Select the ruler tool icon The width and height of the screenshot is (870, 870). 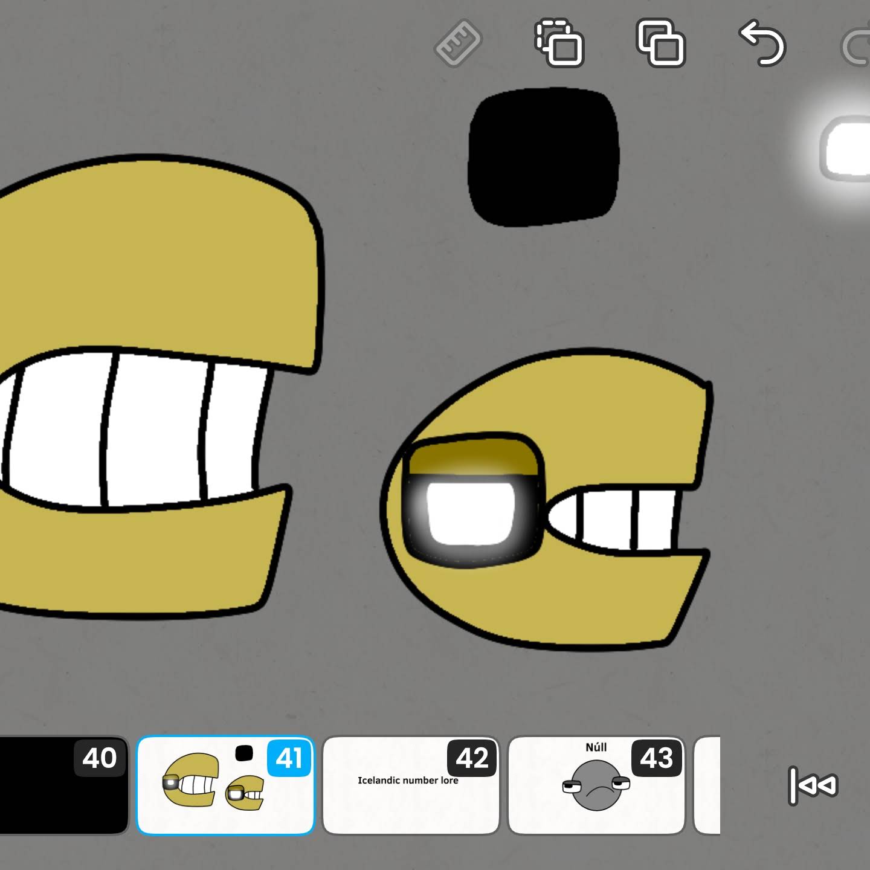tap(458, 43)
